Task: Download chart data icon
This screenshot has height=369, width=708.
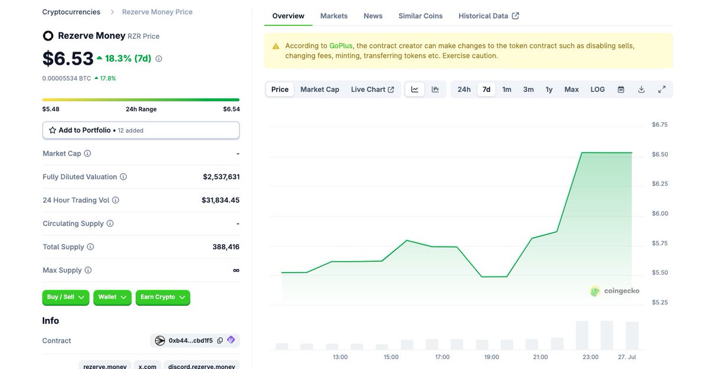Action: coord(641,90)
